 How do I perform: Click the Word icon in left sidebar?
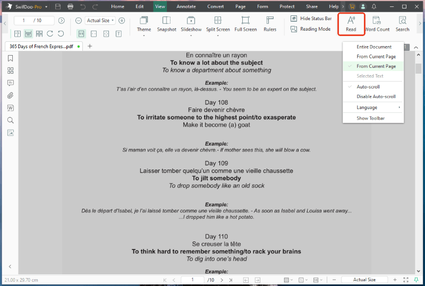click(x=10, y=108)
